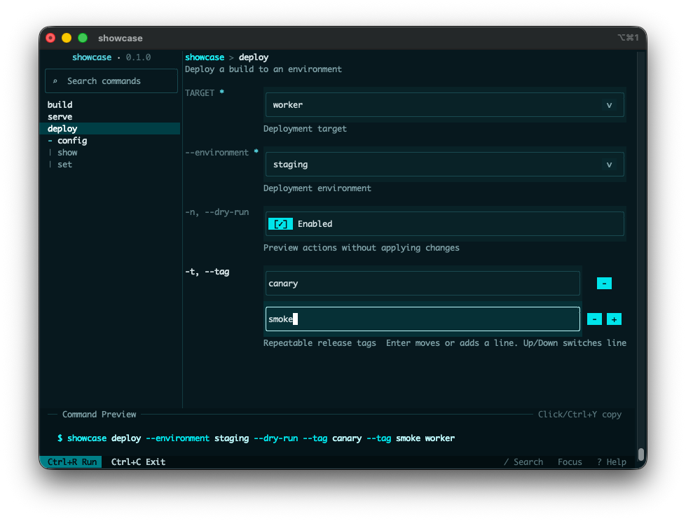
Task: Click Ctrl+R Run button
Action: click(x=71, y=462)
